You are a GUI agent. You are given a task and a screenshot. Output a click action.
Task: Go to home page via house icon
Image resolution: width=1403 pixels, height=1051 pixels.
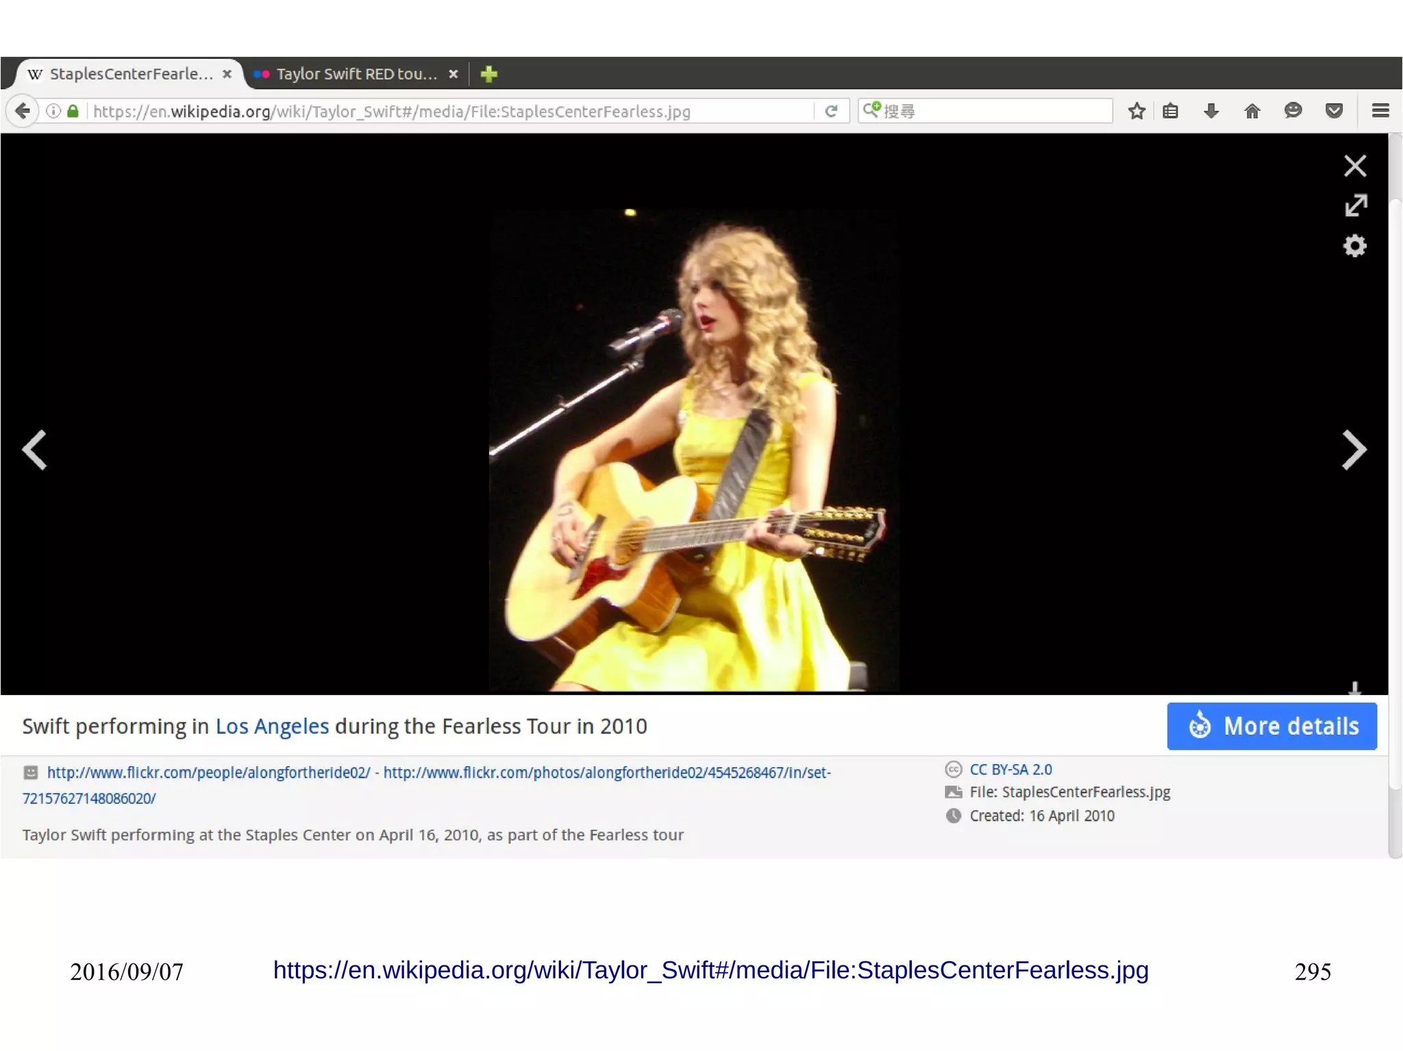click(1252, 111)
